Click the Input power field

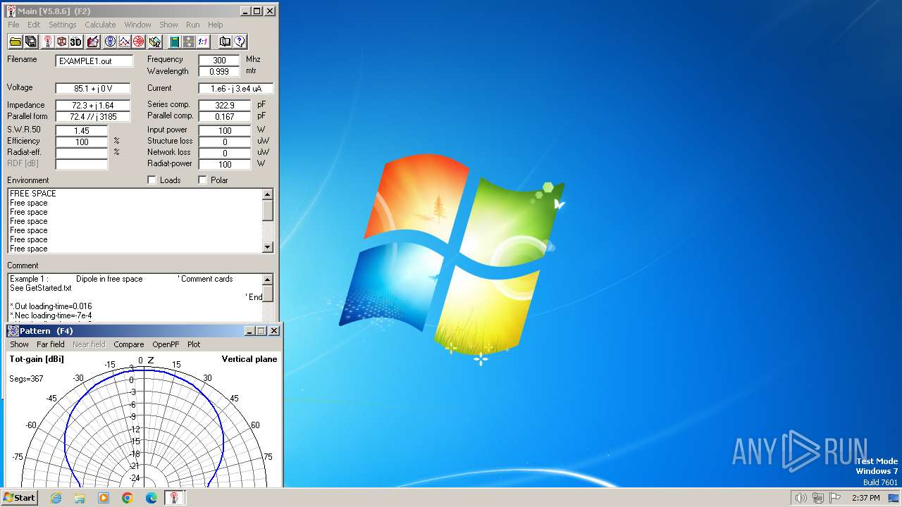(x=225, y=131)
